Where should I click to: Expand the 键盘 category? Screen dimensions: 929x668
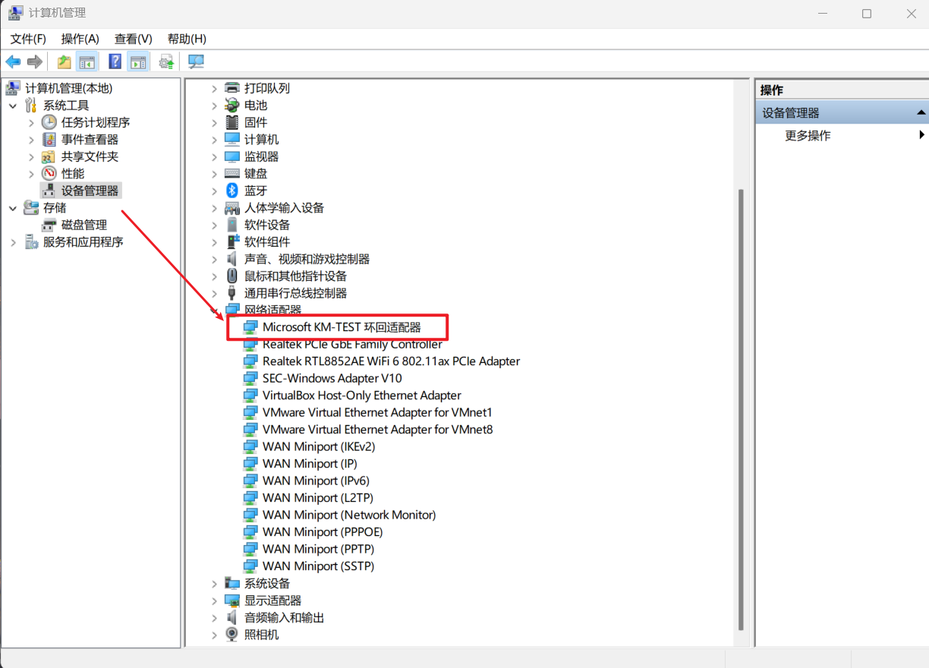tap(214, 174)
